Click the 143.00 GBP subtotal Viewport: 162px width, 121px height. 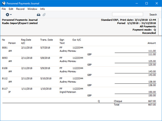pyautogui.click(x=152, y=75)
